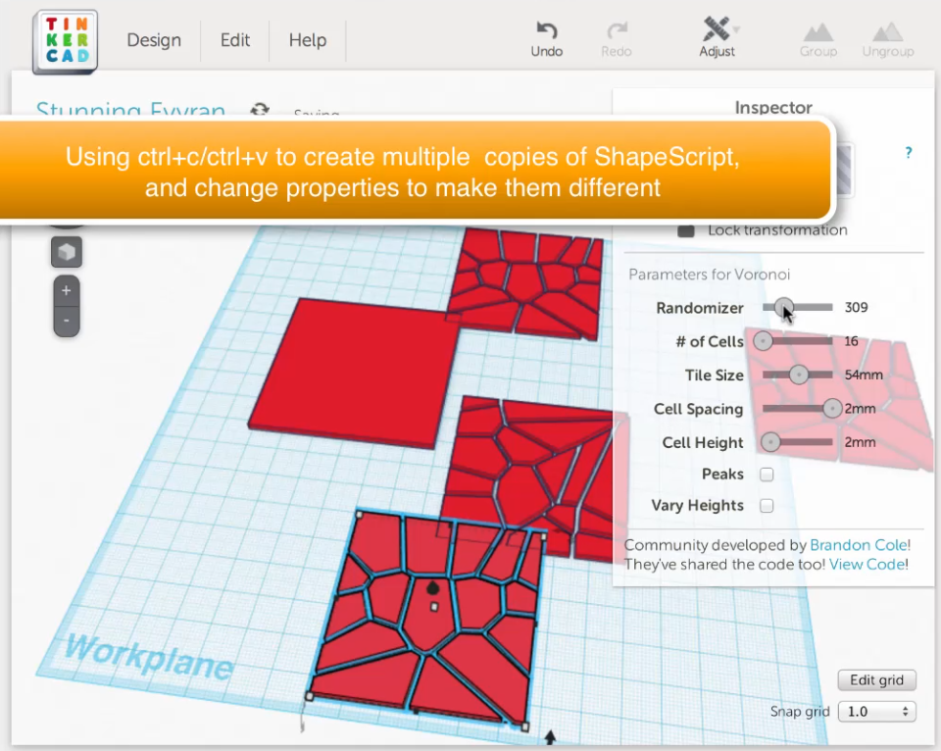Open the Design menu

point(154,40)
